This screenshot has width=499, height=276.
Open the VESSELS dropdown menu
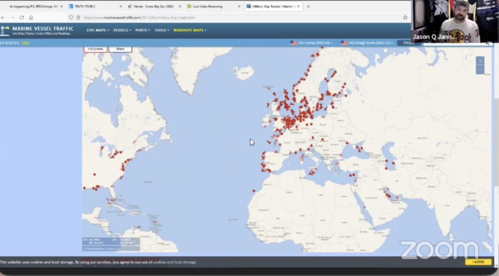[122, 30]
